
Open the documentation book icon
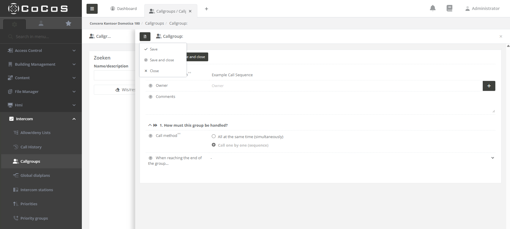click(449, 8)
